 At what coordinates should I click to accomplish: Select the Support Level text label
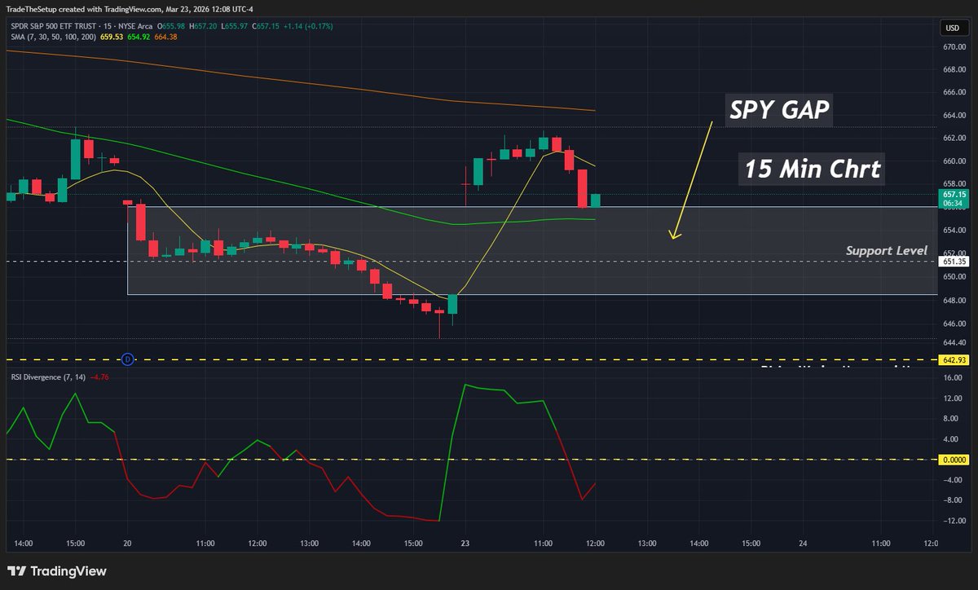(x=886, y=250)
